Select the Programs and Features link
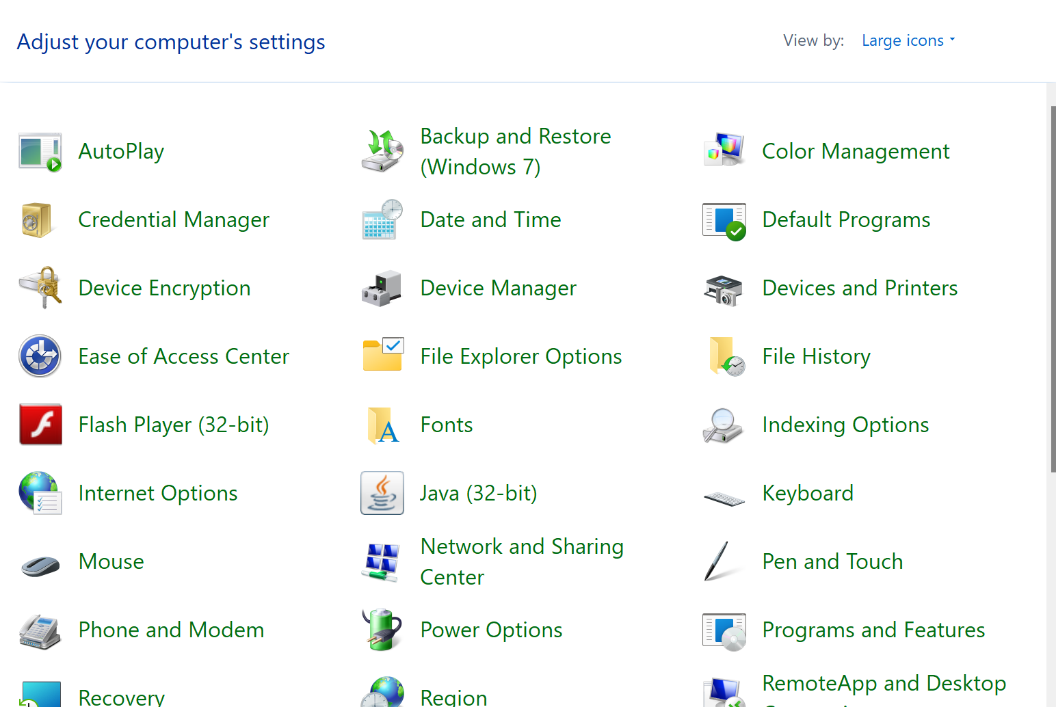This screenshot has width=1056, height=707. coord(873,630)
